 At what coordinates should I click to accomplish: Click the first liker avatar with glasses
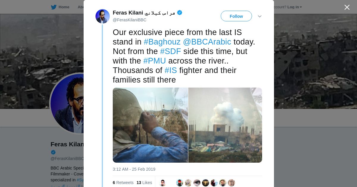point(162,183)
